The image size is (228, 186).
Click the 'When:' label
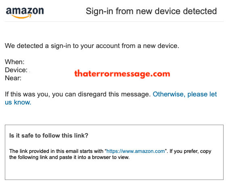[x=15, y=62]
